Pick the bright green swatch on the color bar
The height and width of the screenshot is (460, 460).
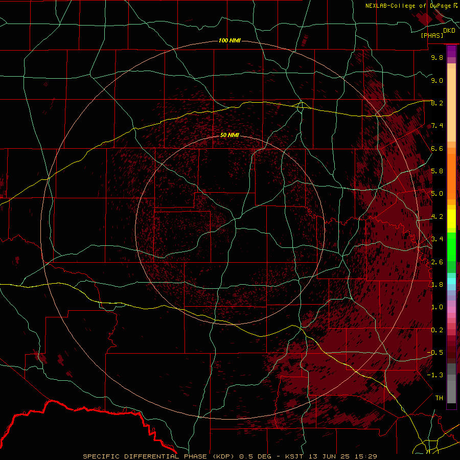(451, 246)
